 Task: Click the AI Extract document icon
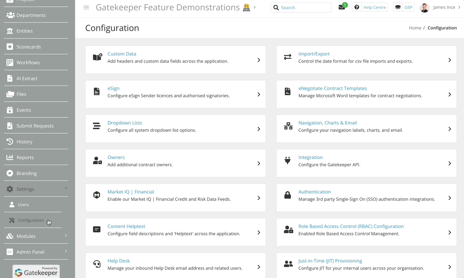tap(10, 78)
